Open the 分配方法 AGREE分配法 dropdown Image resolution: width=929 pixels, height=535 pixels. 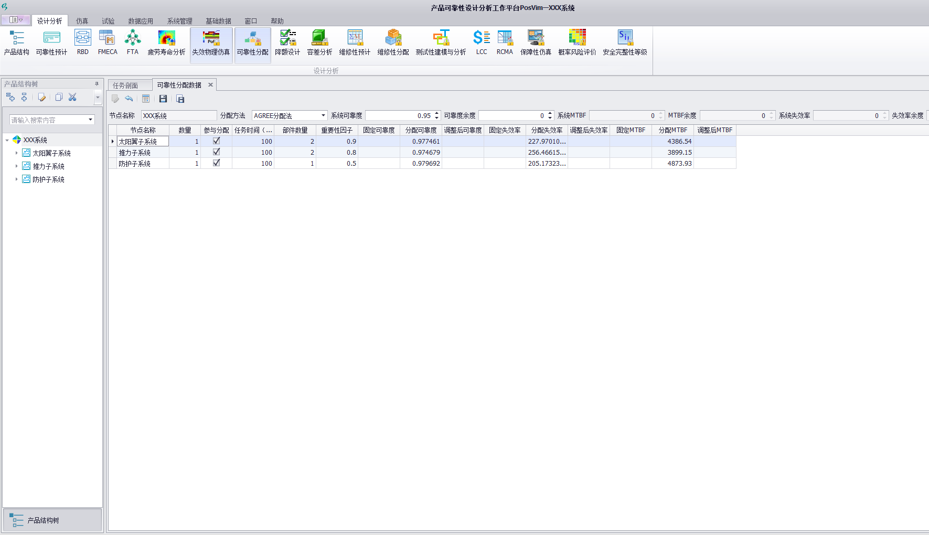(323, 115)
